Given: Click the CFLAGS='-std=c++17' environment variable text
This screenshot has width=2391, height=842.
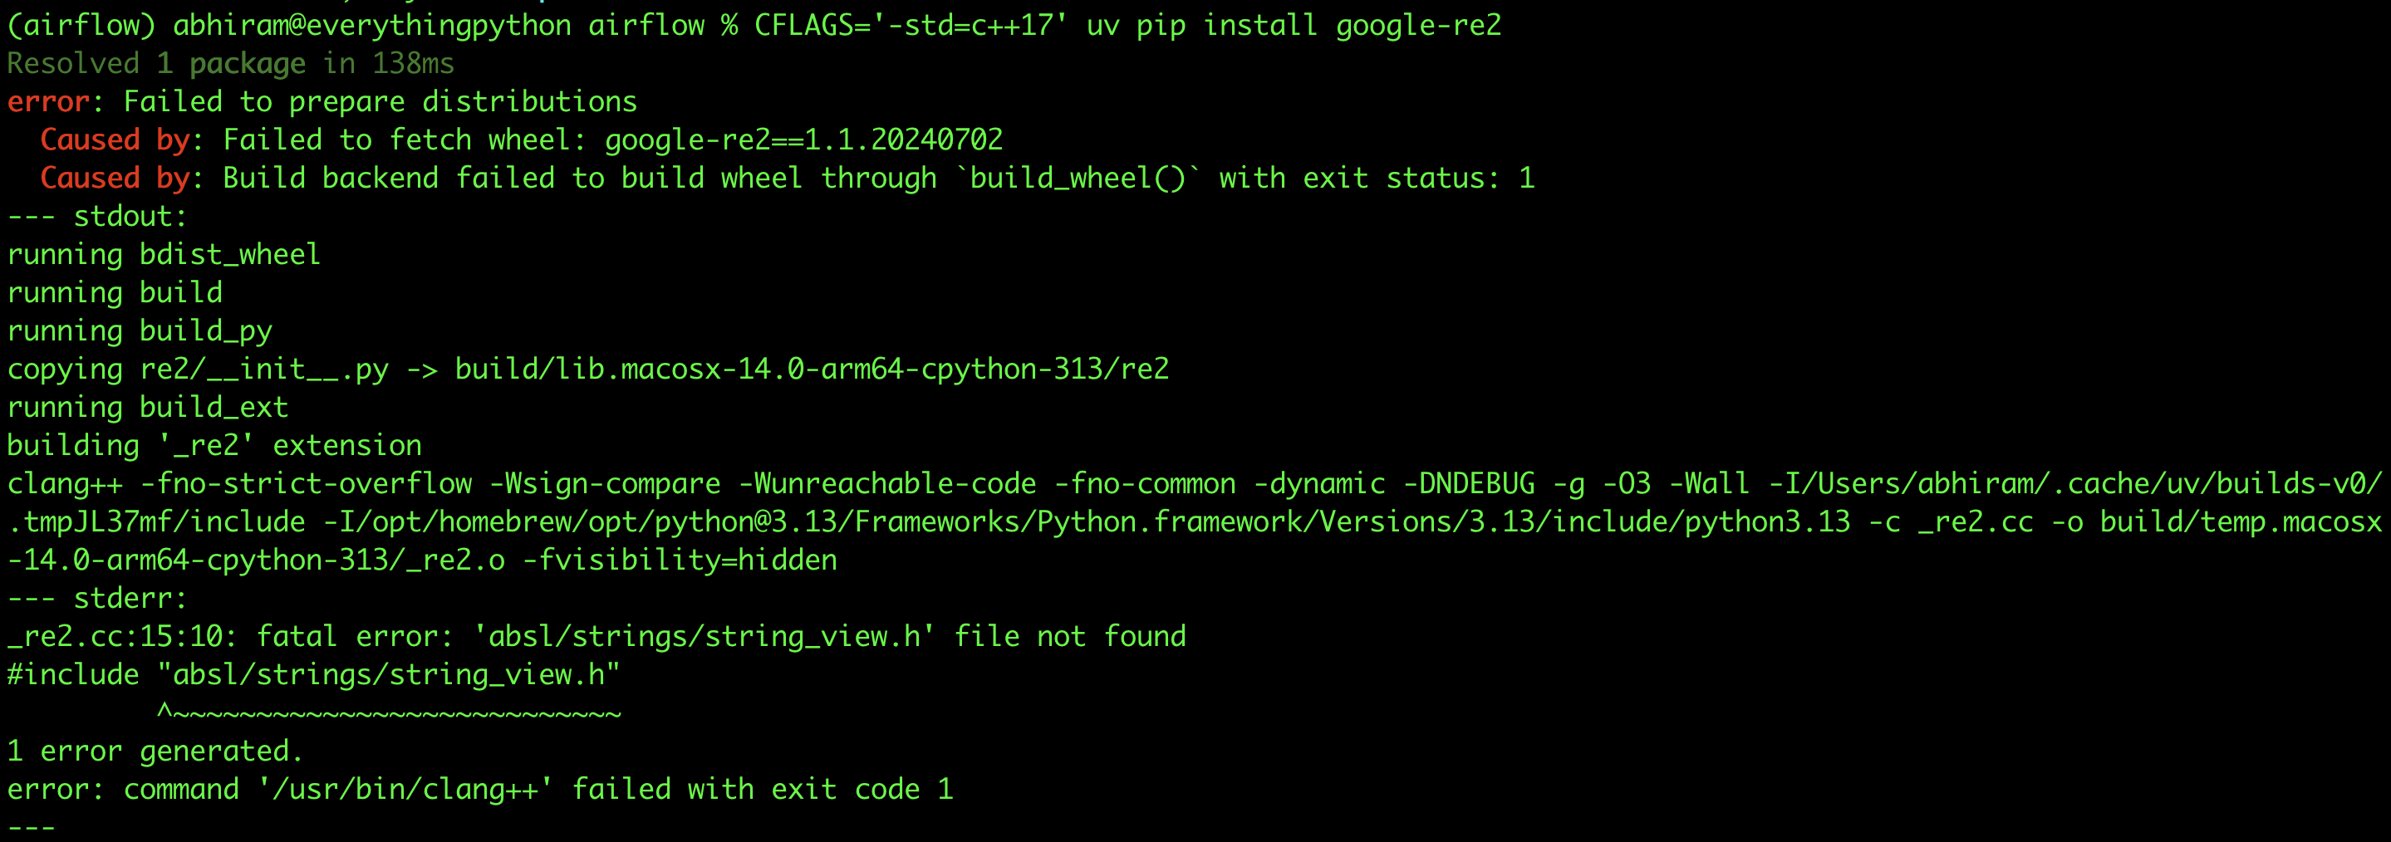Looking at the screenshot, I should pyautogui.click(x=911, y=25).
